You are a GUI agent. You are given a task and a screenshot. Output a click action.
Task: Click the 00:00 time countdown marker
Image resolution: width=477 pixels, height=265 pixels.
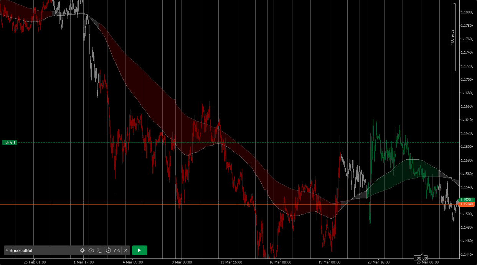click(x=421, y=258)
